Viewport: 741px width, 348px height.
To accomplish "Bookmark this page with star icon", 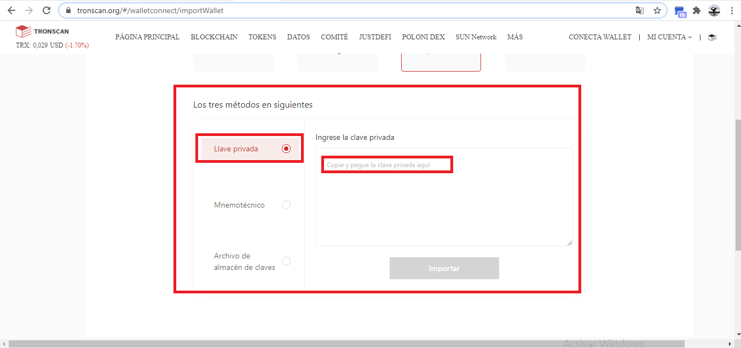I will [x=657, y=10].
